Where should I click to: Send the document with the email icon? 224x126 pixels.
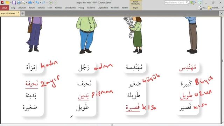click(x=23, y=2)
